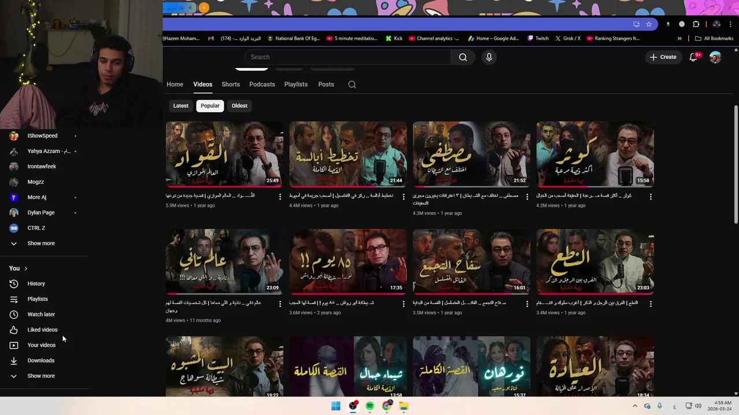
Task: Open the More Aj subscription
Action: pyautogui.click(x=36, y=197)
